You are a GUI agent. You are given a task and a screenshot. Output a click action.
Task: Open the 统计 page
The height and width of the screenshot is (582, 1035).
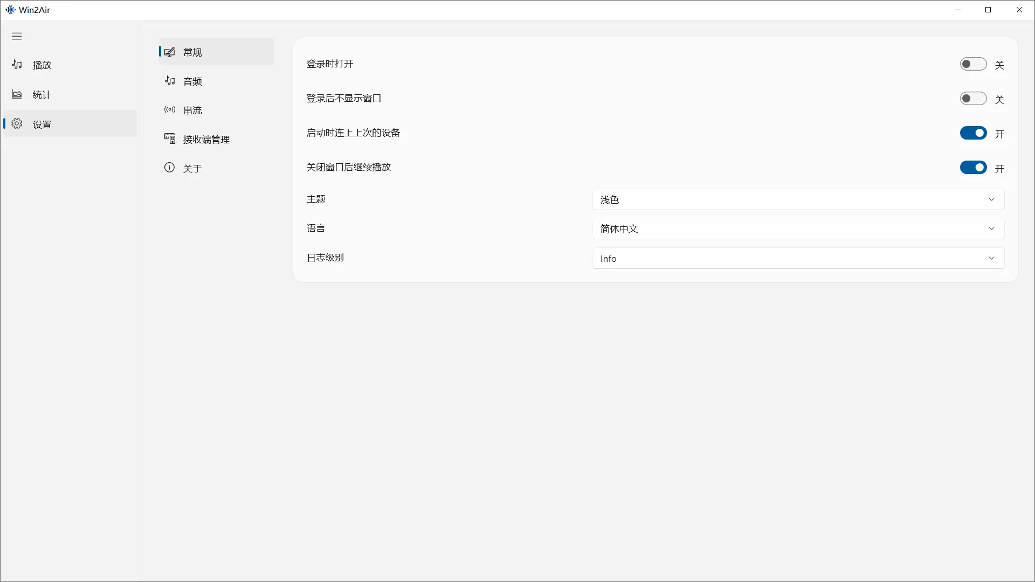pyautogui.click(x=70, y=94)
